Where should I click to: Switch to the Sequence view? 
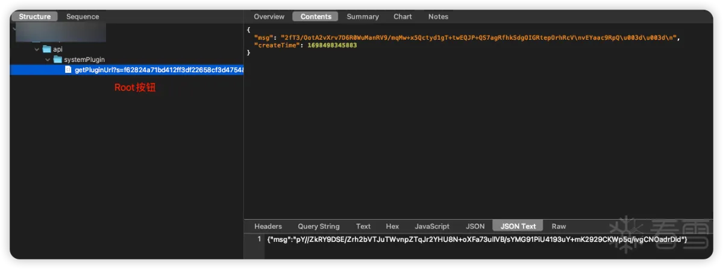pos(83,17)
